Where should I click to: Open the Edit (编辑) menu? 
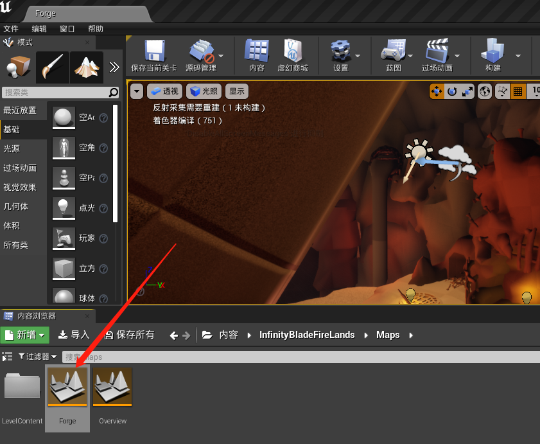[39, 29]
